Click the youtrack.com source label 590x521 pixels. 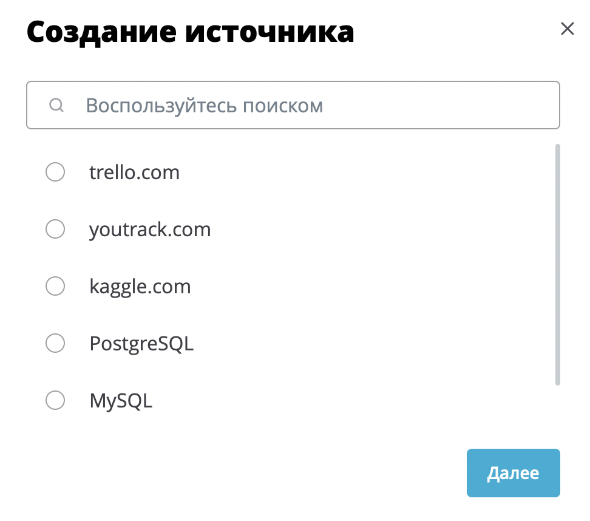(x=150, y=230)
